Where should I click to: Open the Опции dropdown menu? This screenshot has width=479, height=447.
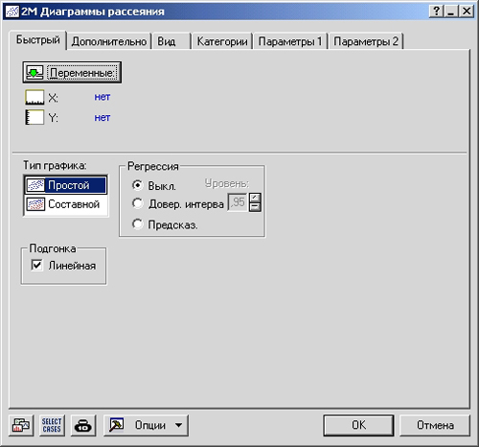[146, 425]
